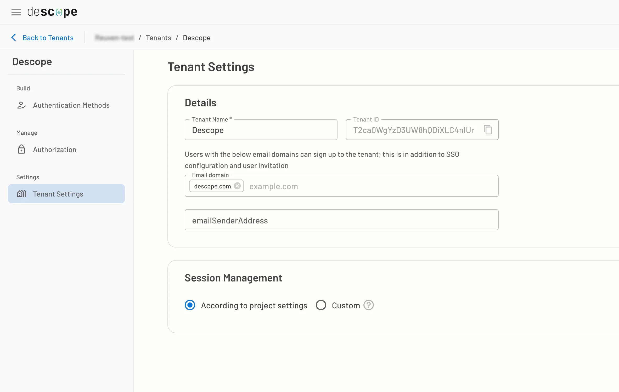Select the According to project settings radio button

click(x=190, y=305)
